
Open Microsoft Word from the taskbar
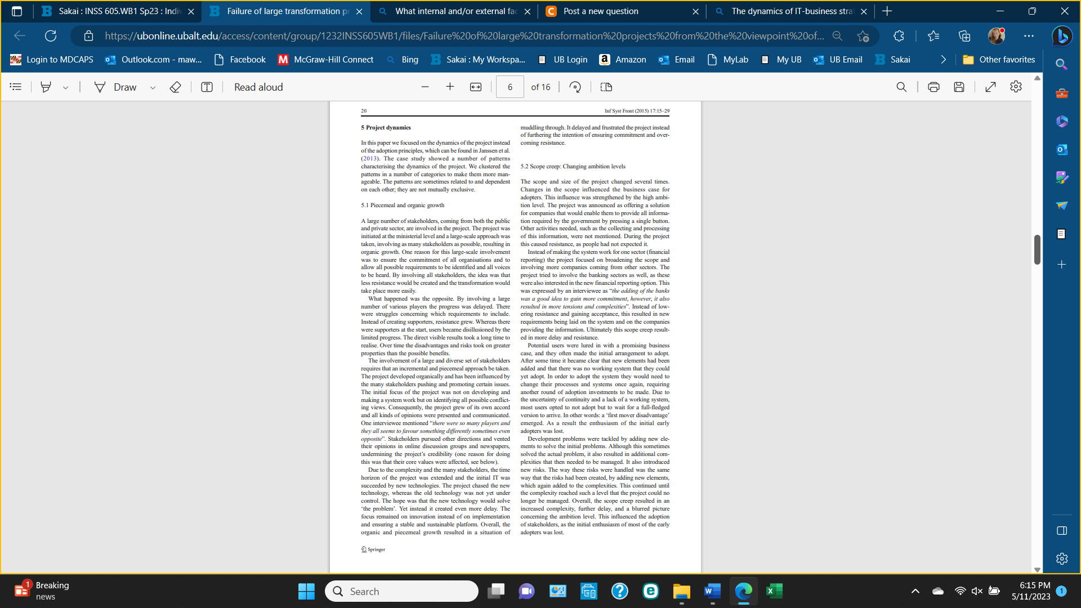712,591
